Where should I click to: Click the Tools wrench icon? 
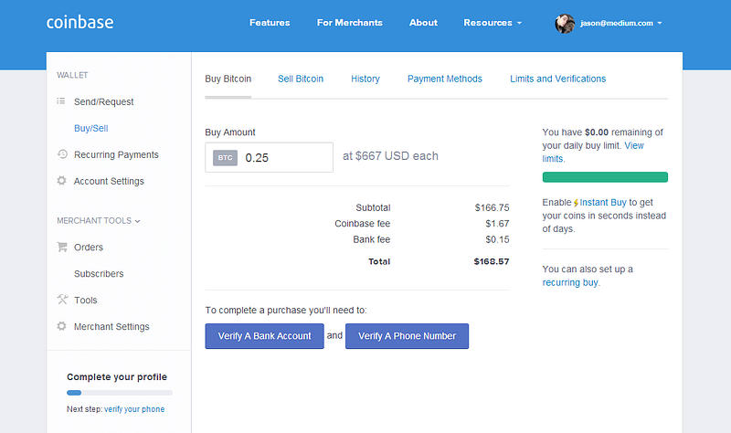click(62, 300)
